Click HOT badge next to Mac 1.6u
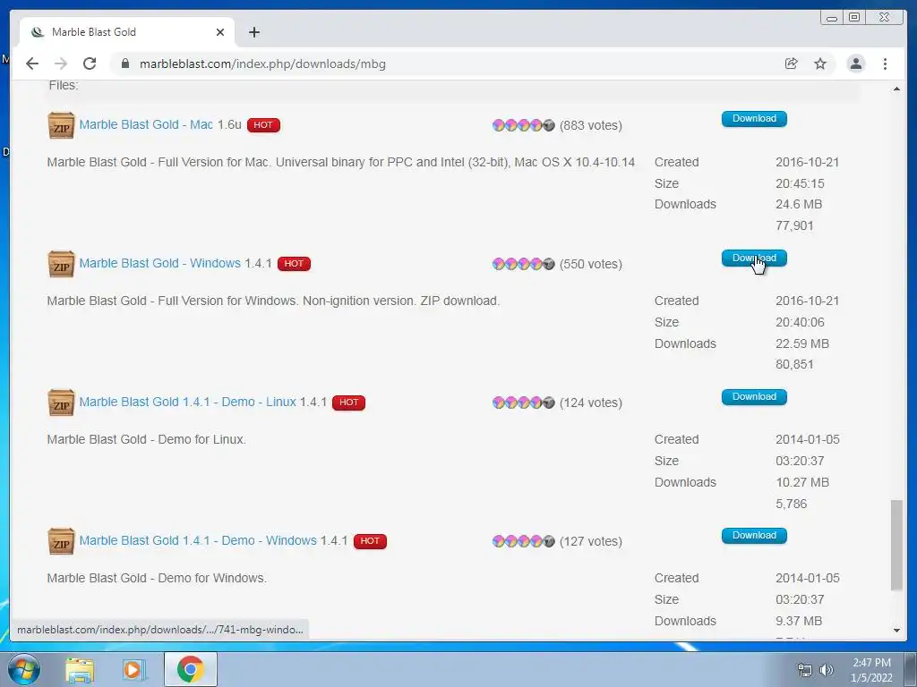The width and height of the screenshot is (917, 687). pos(263,125)
